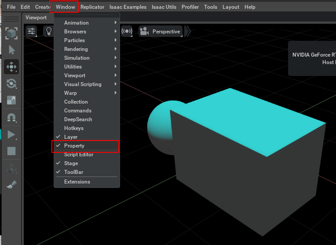Expand the Particles submenu
This screenshot has width=336, height=245.
pyautogui.click(x=87, y=40)
